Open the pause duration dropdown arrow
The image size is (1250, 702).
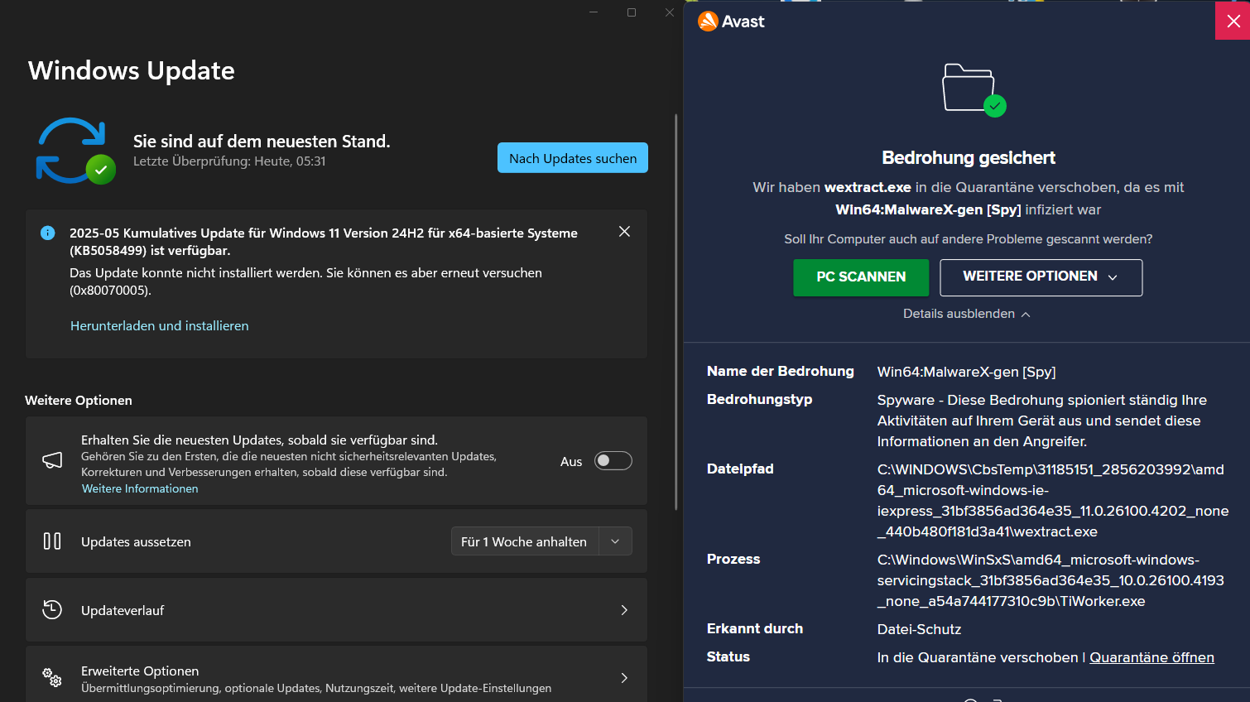point(615,541)
